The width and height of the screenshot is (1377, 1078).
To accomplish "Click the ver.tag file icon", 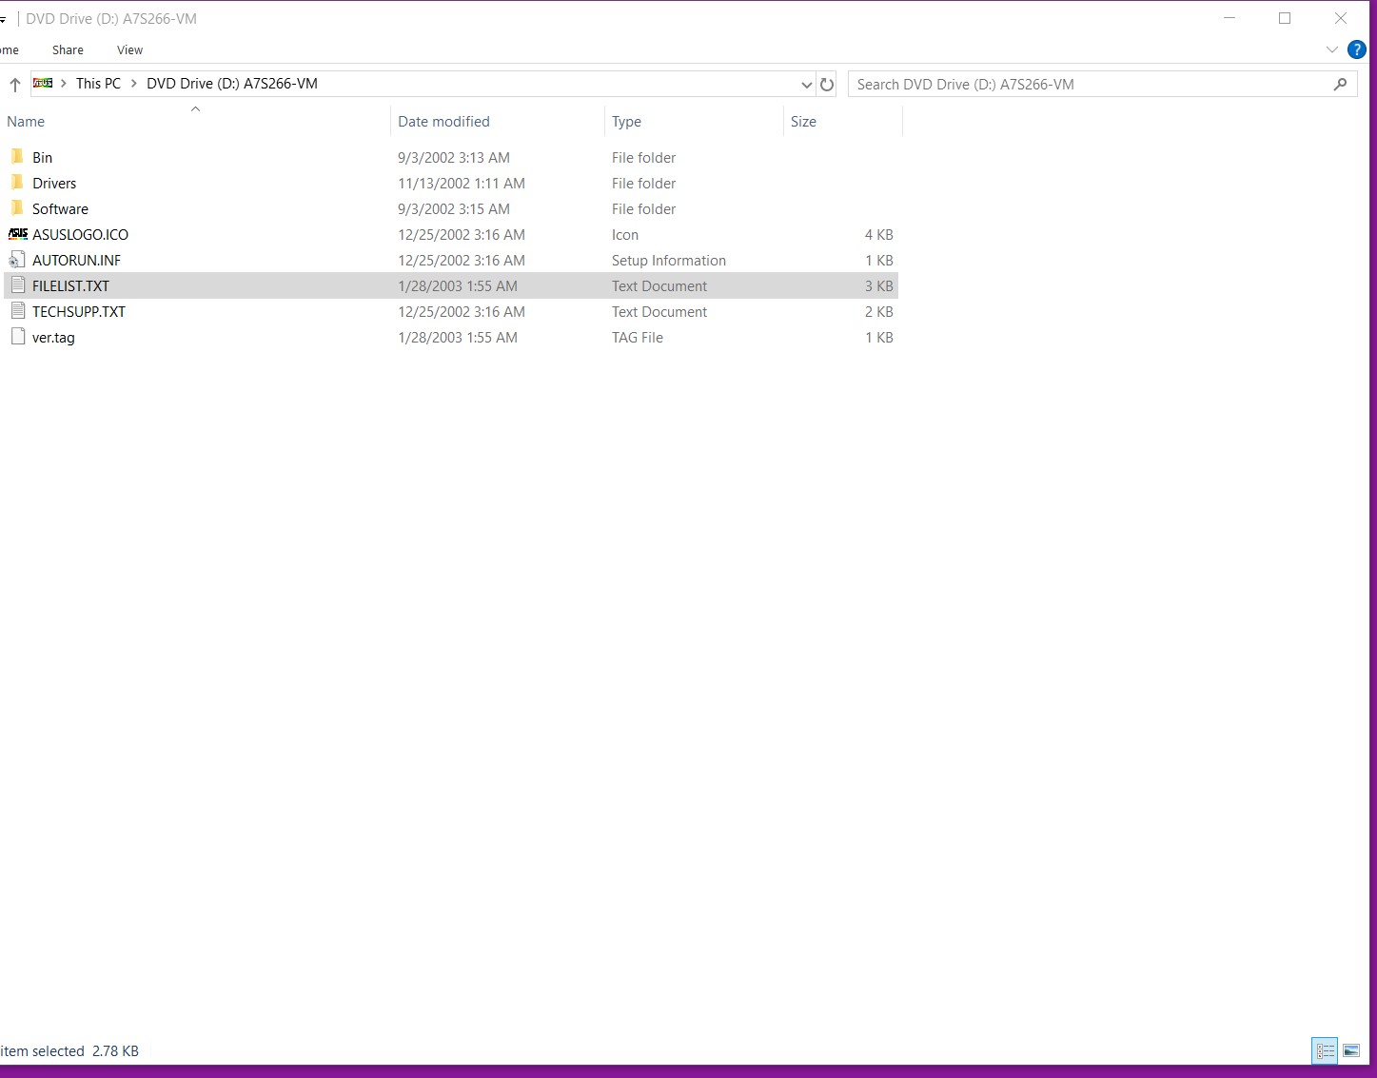I will click(17, 337).
